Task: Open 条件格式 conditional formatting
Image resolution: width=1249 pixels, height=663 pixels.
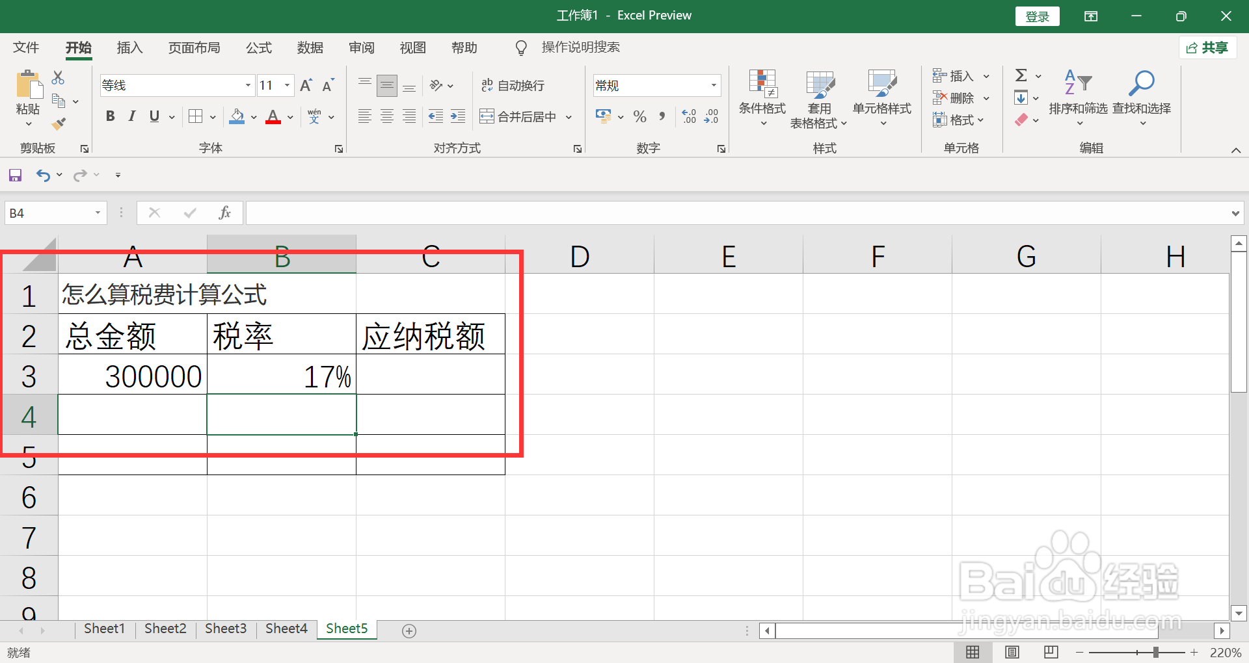Action: click(x=762, y=97)
